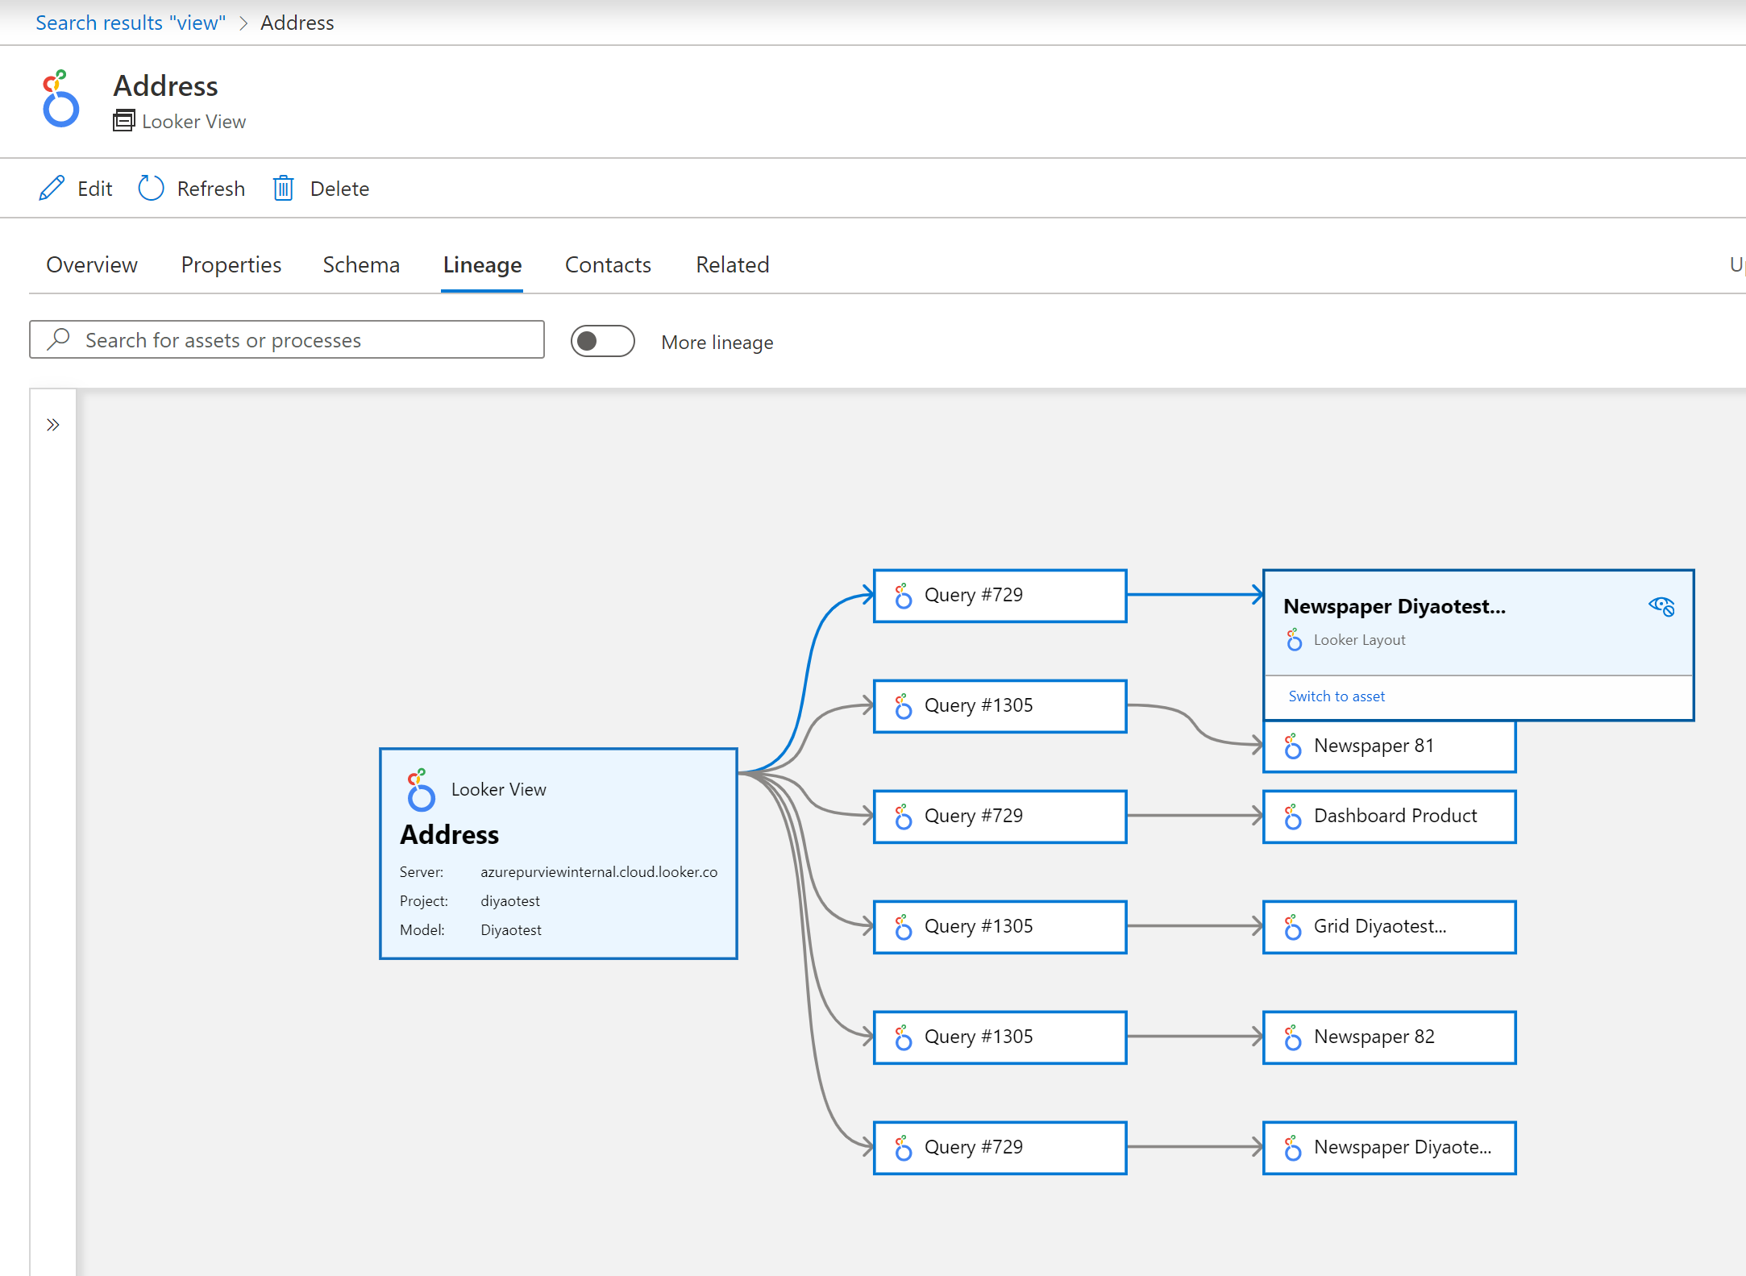Select the Lineage tab
The width and height of the screenshot is (1746, 1276).
(x=483, y=264)
